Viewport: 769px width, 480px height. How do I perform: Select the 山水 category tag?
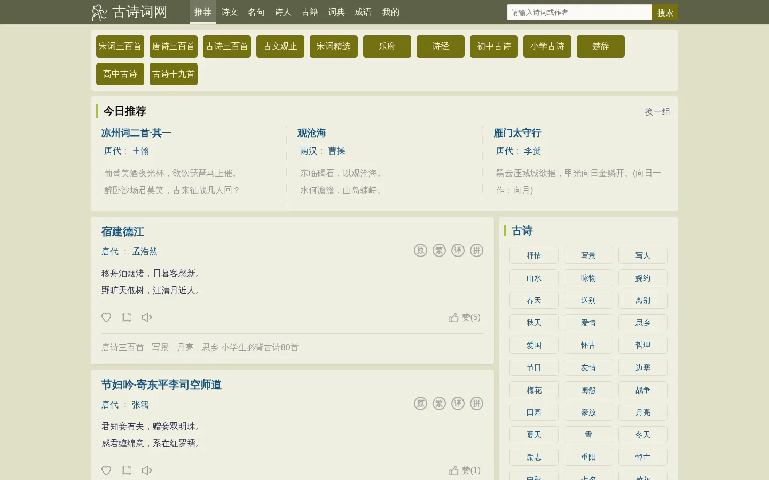point(534,278)
